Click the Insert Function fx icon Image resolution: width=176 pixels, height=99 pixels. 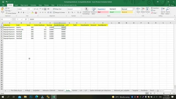(26, 19)
